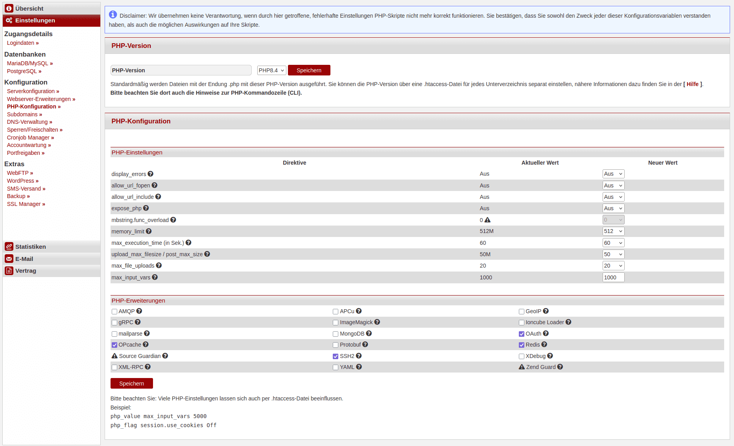The height and width of the screenshot is (446, 734).
Task: Click the max_input_vars value input field
Action: [613, 277]
